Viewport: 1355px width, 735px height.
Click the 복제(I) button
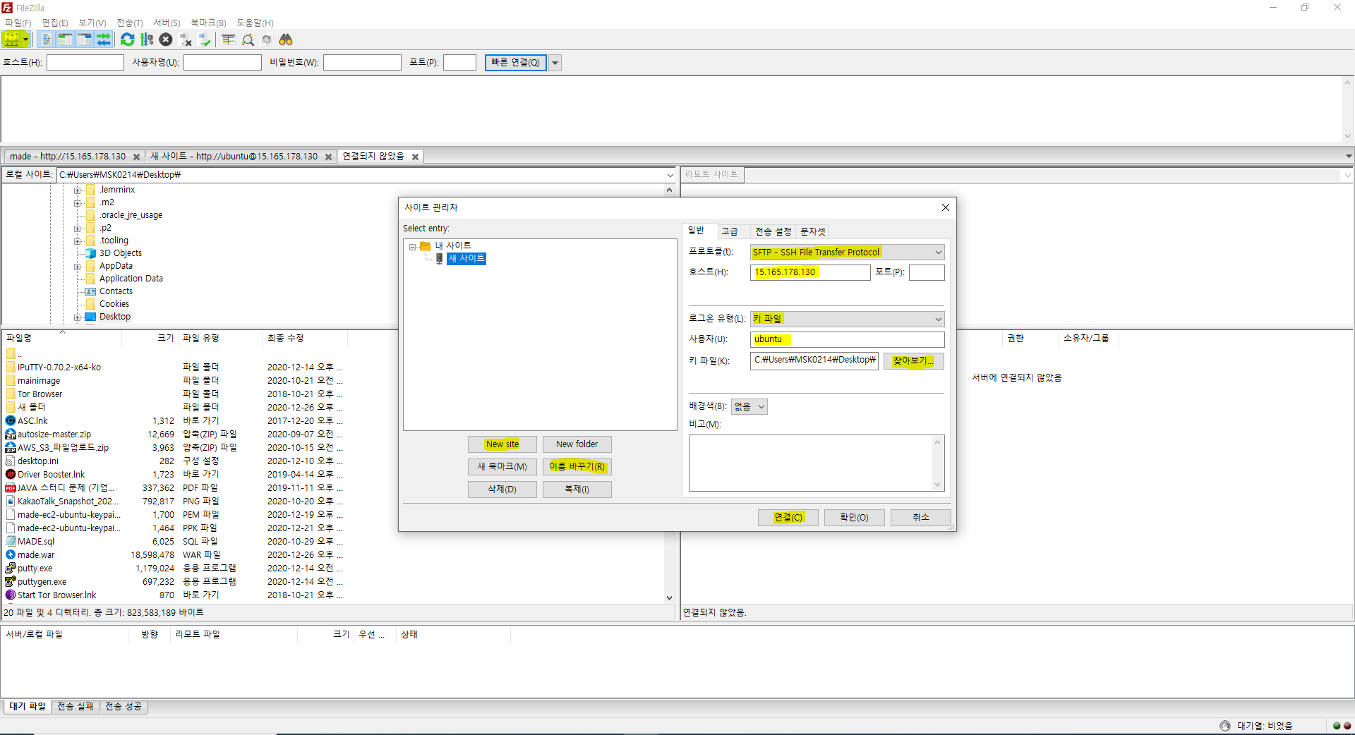pyautogui.click(x=577, y=490)
